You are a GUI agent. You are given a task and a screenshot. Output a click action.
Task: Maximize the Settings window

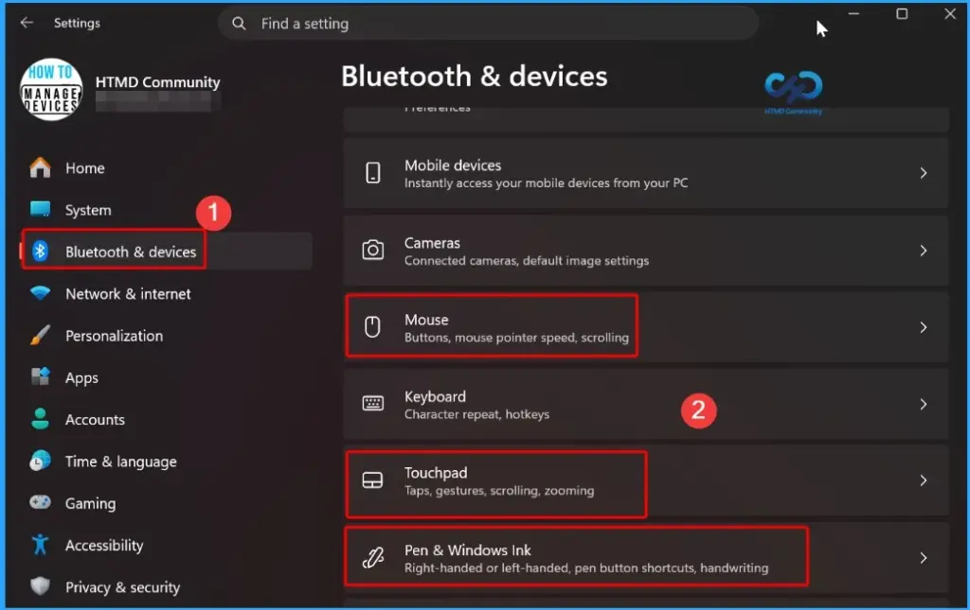pyautogui.click(x=902, y=13)
